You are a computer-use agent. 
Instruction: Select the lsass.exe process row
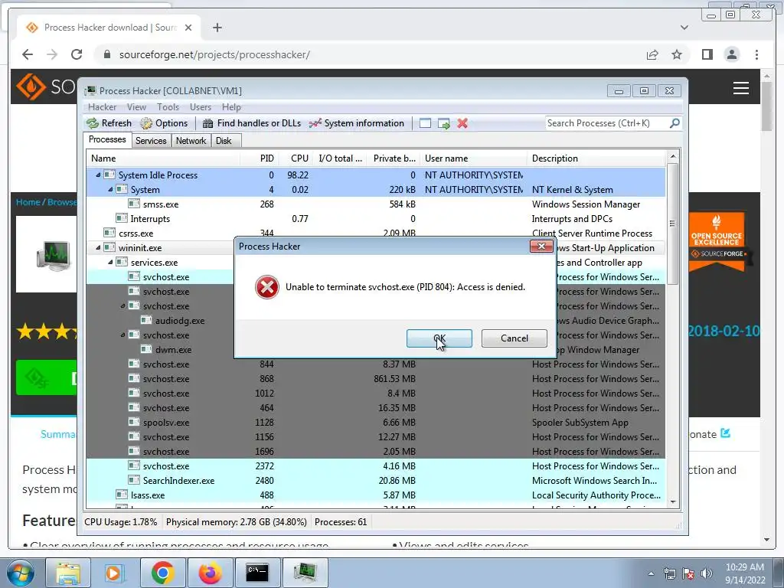click(x=375, y=495)
